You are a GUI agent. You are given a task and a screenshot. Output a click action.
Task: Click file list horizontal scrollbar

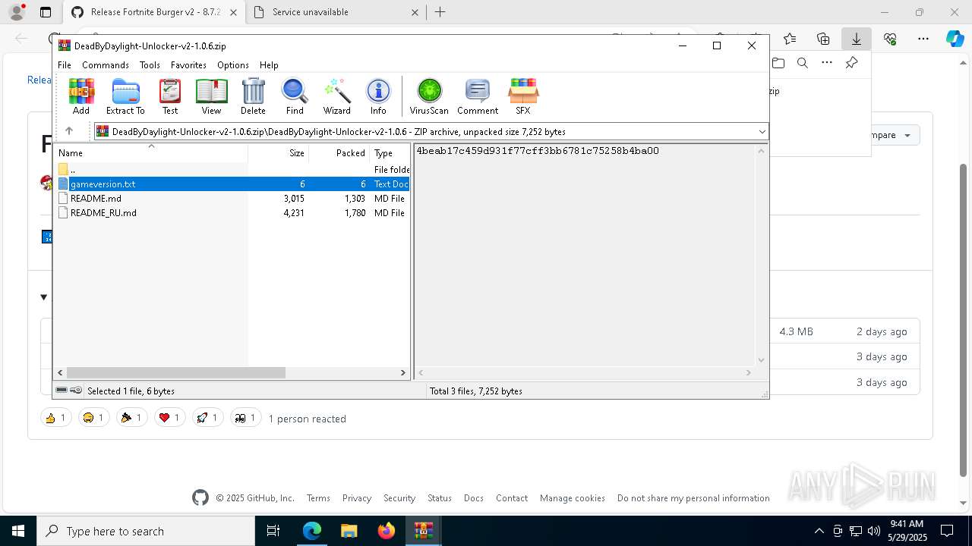176,372
